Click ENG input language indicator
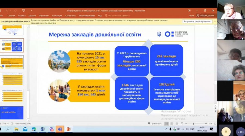The image size is (245, 136). 192,129
